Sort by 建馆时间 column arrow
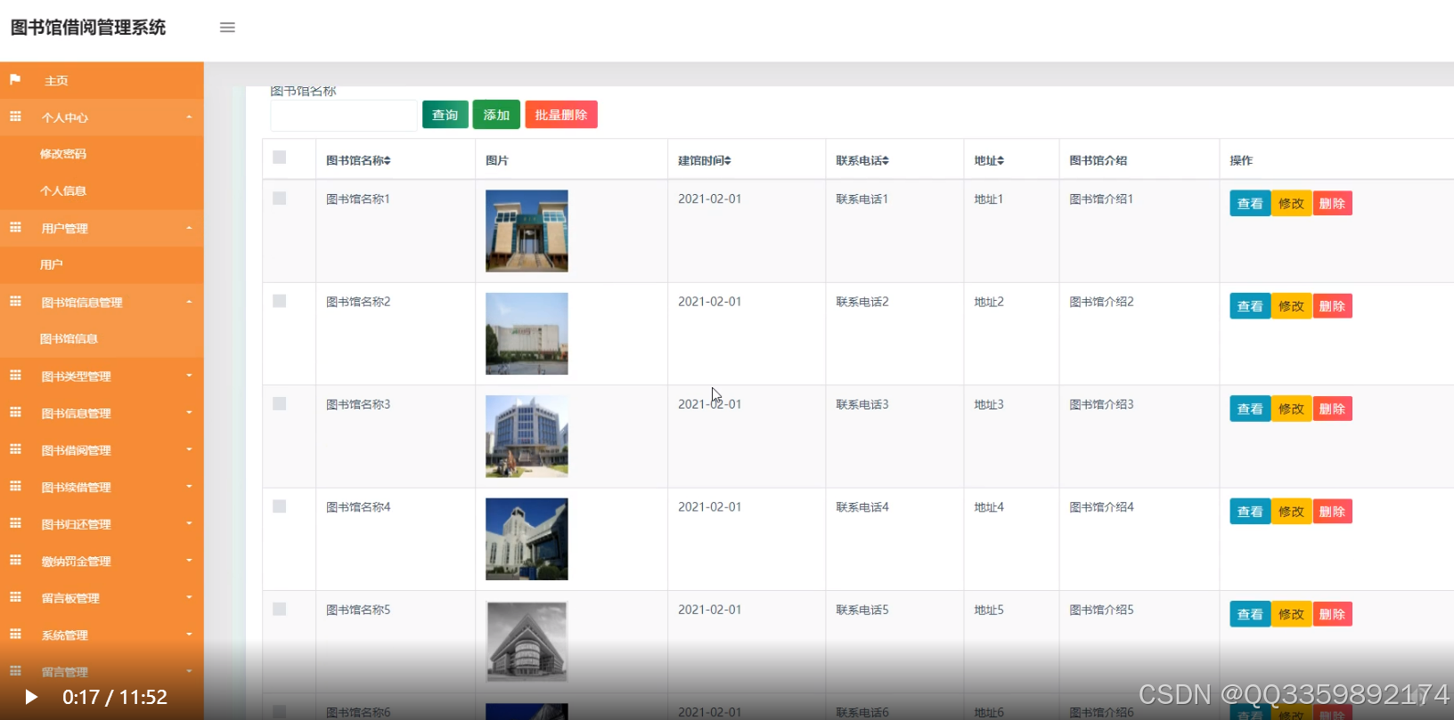The height and width of the screenshot is (720, 1454). click(x=728, y=161)
